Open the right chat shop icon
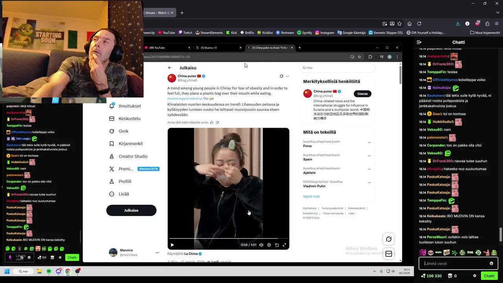Viewport: 503px width, 283px height. pyautogui.click(x=450, y=276)
